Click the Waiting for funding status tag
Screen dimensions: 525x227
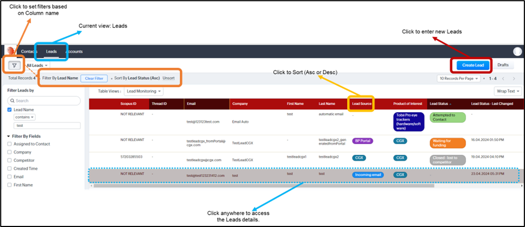(448, 143)
